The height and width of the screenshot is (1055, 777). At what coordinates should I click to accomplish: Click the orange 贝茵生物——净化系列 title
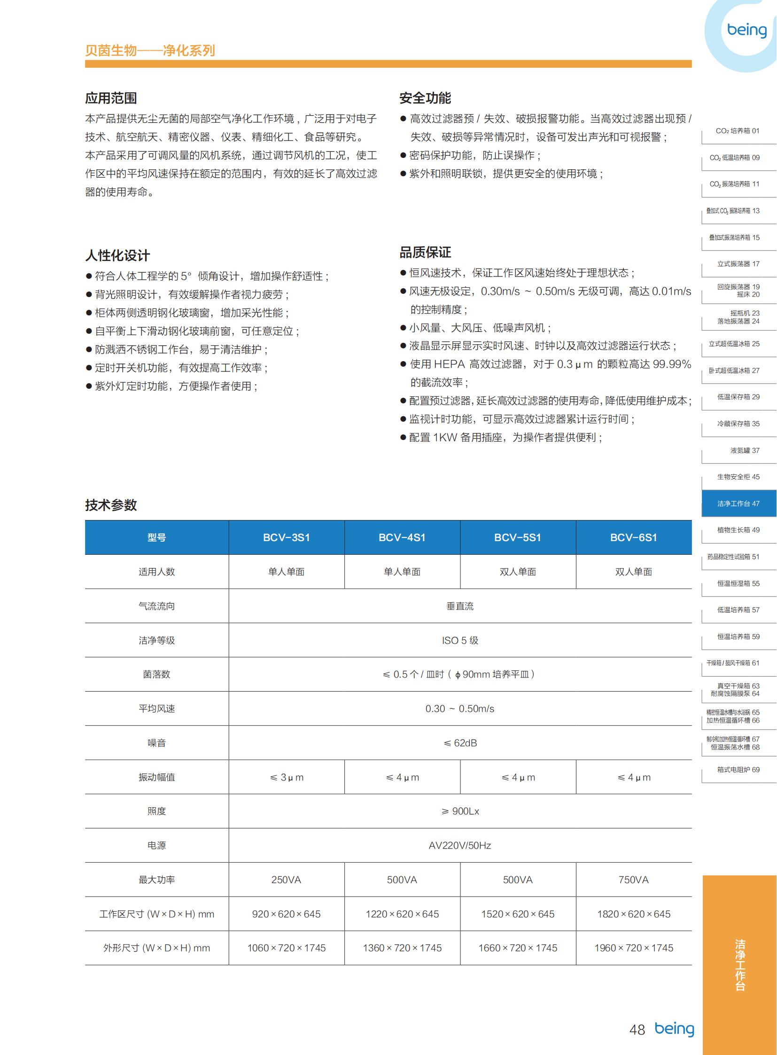pos(150,50)
